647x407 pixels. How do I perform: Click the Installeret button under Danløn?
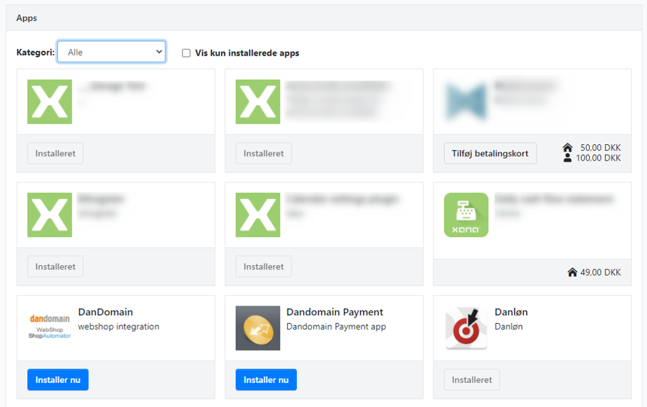point(471,380)
